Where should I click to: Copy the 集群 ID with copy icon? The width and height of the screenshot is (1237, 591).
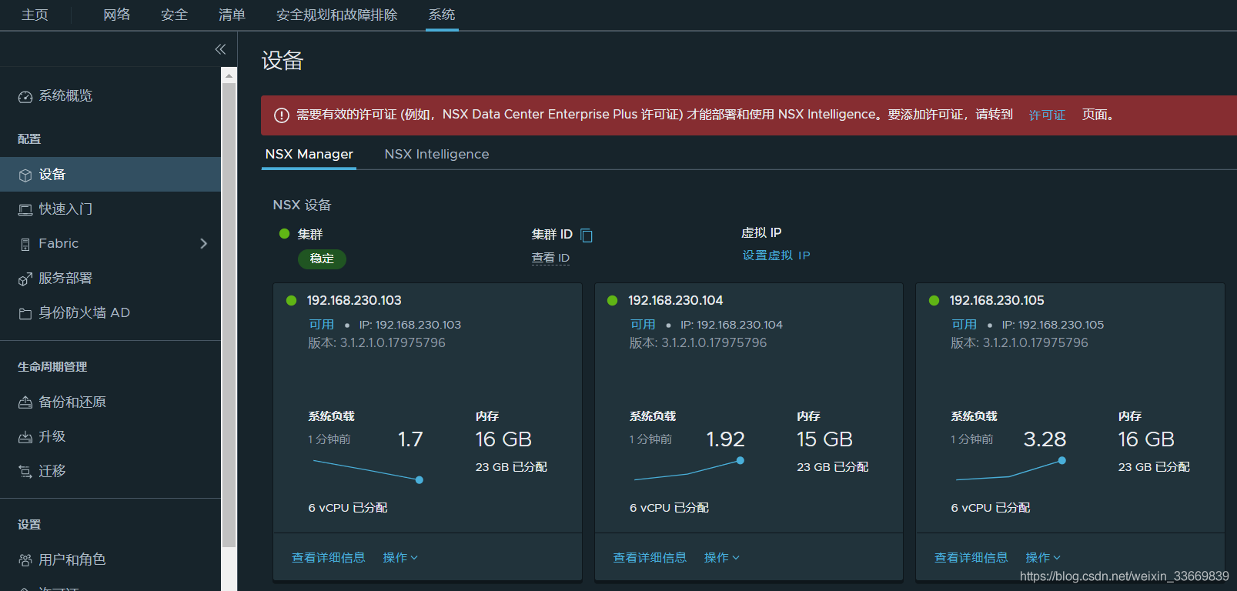coord(587,235)
